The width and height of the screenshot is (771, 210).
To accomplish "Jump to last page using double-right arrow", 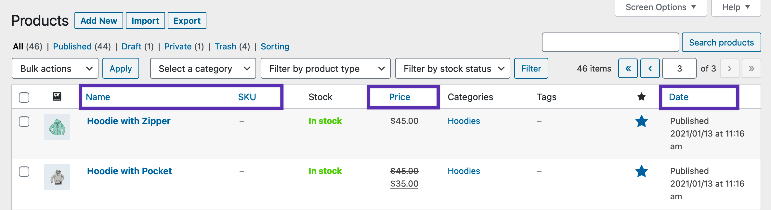I will point(751,68).
